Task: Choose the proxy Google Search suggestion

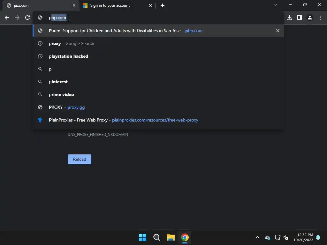Action: coord(158,43)
